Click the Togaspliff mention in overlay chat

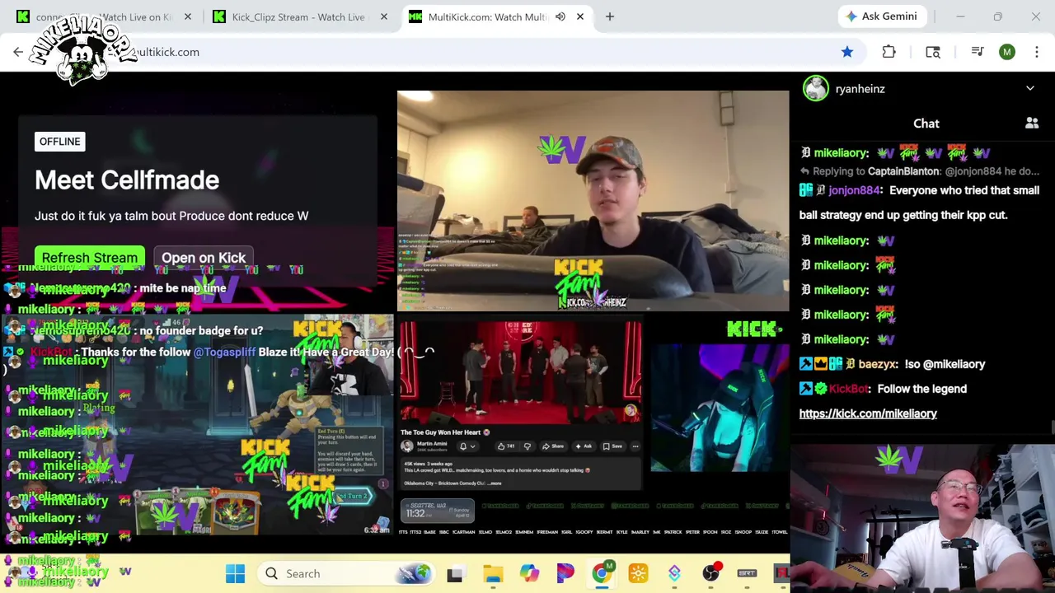click(224, 352)
